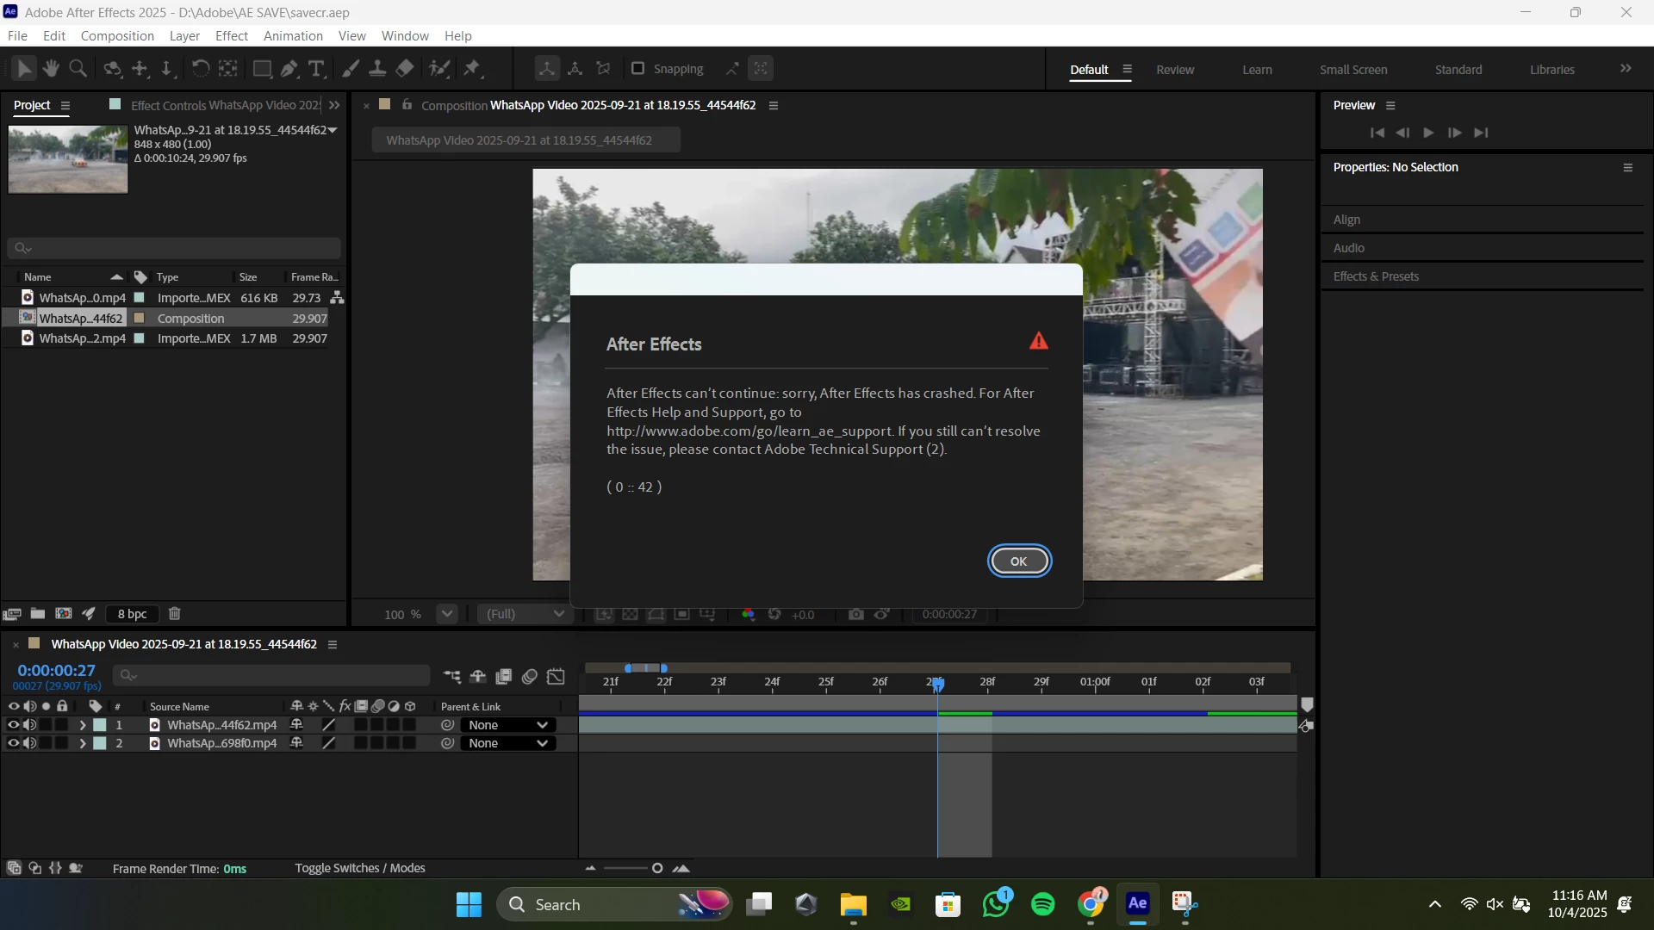Click the timeline zoom slider handle

[x=657, y=868]
